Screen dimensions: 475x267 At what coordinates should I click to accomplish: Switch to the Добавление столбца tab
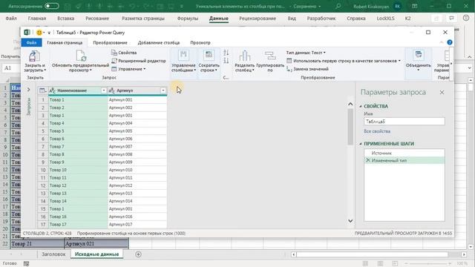(x=159, y=43)
